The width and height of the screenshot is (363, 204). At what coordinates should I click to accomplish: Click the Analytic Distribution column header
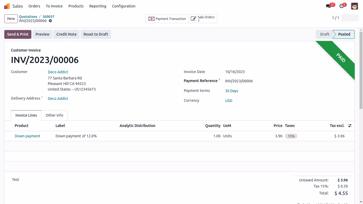point(137,126)
